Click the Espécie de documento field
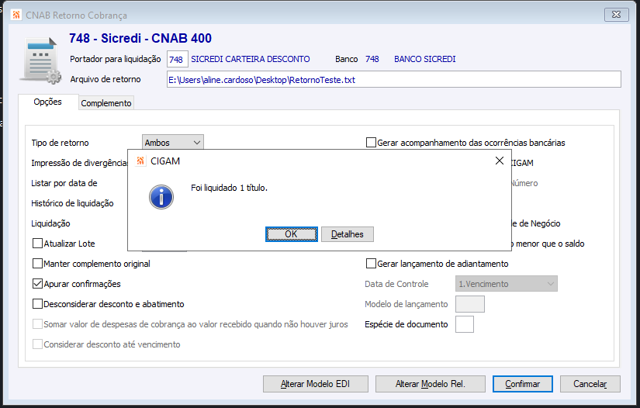The image size is (640, 408). [465, 324]
